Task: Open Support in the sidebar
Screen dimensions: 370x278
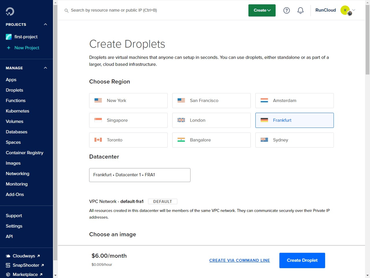Action: [x=14, y=216]
